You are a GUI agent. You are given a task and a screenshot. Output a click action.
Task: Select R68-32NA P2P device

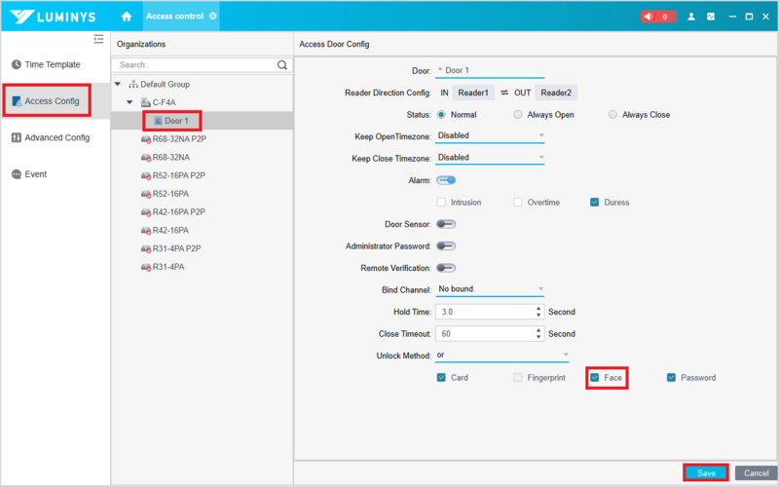pyautogui.click(x=179, y=139)
